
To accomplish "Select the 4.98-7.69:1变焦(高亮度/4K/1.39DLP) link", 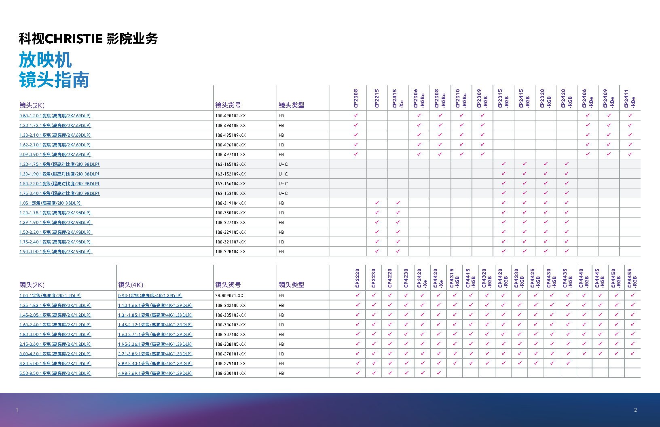I will click(154, 373).
